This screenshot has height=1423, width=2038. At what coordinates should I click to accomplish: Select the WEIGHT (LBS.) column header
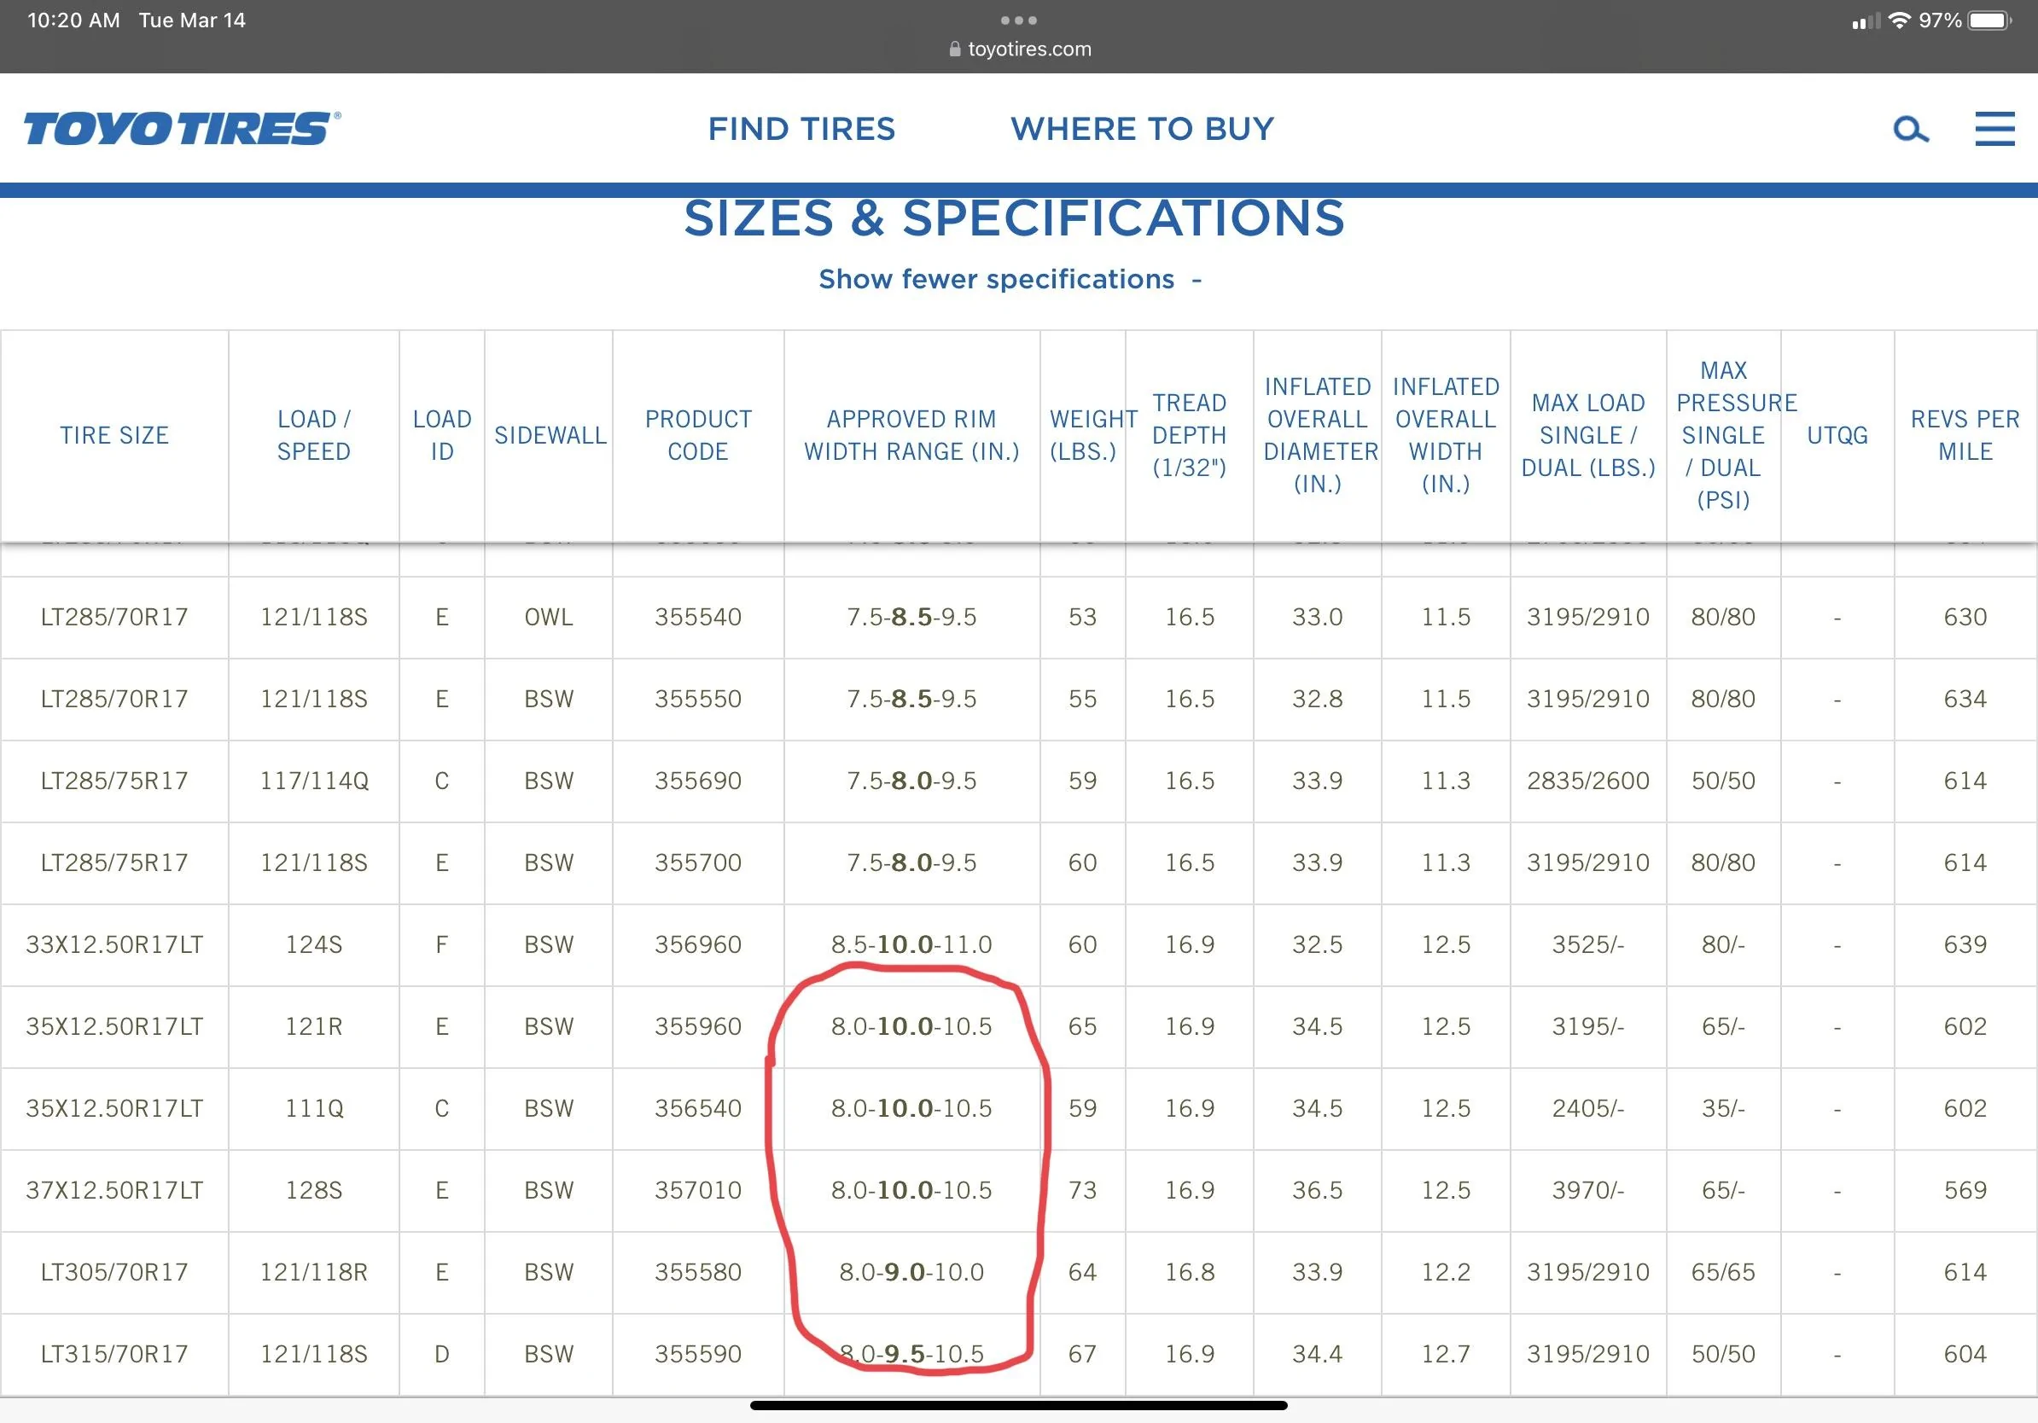tap(1092, 436)
